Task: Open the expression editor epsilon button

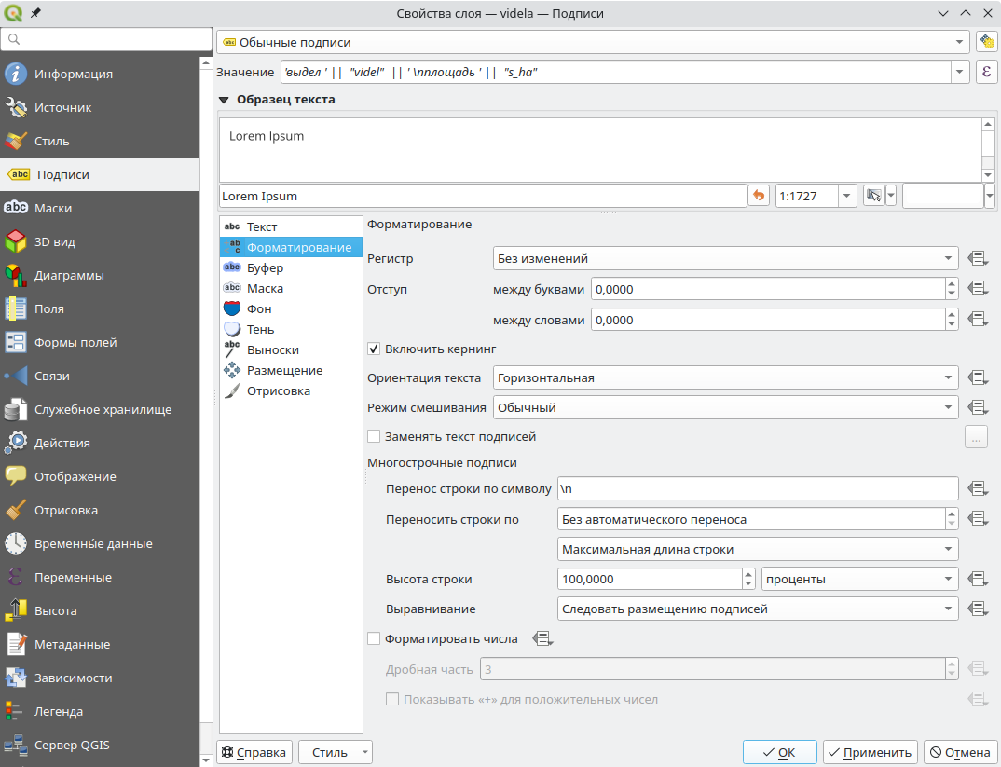Action: point(986,72)
